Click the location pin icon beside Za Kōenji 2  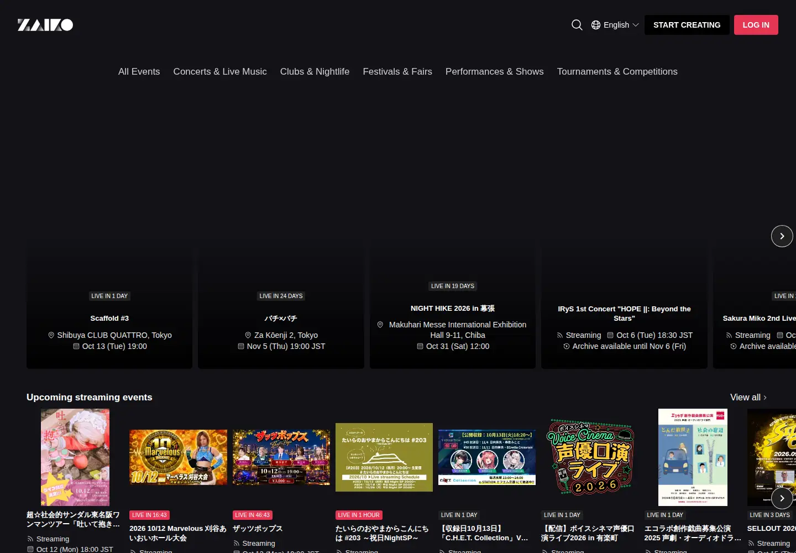pyautogui.click(x=248, y=335)
